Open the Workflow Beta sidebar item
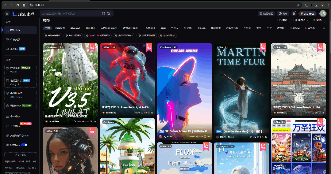This screenshot has height=174, width=331. [21, 49]
